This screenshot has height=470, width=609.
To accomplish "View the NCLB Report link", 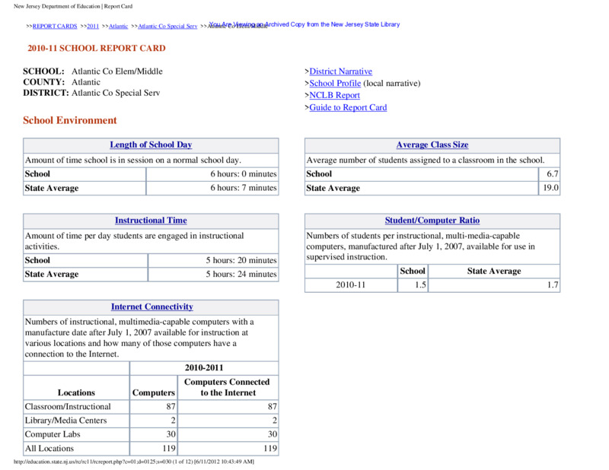I will tap(334, 96).
